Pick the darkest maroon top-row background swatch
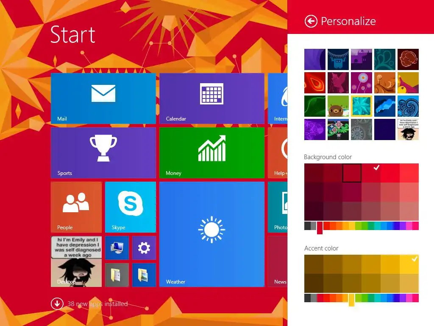This screenshot has width=434, height=326. (314, 173)
